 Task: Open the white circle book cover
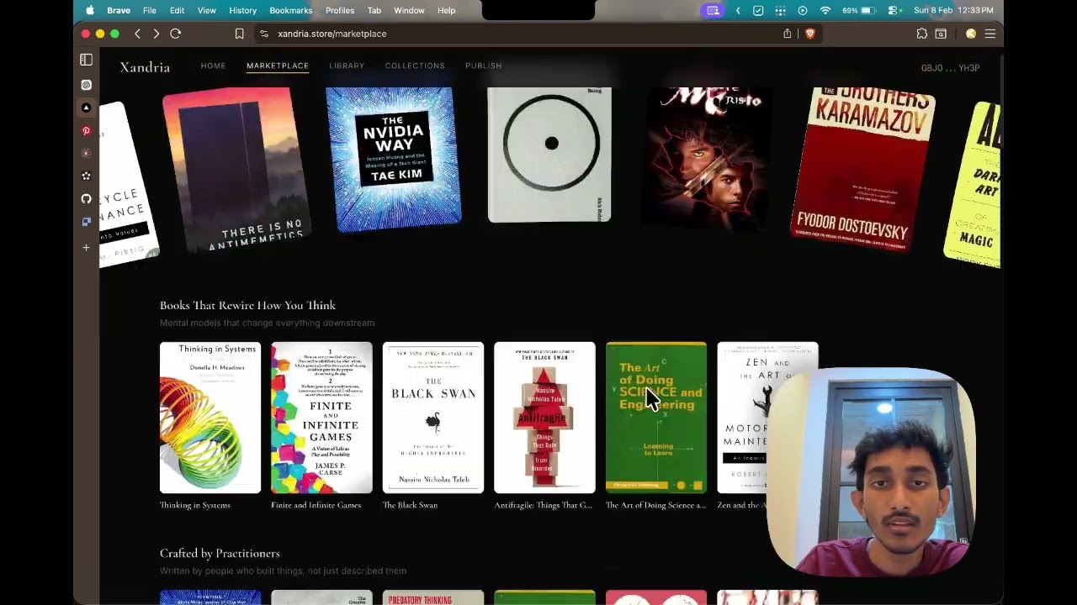click(549, 155)
